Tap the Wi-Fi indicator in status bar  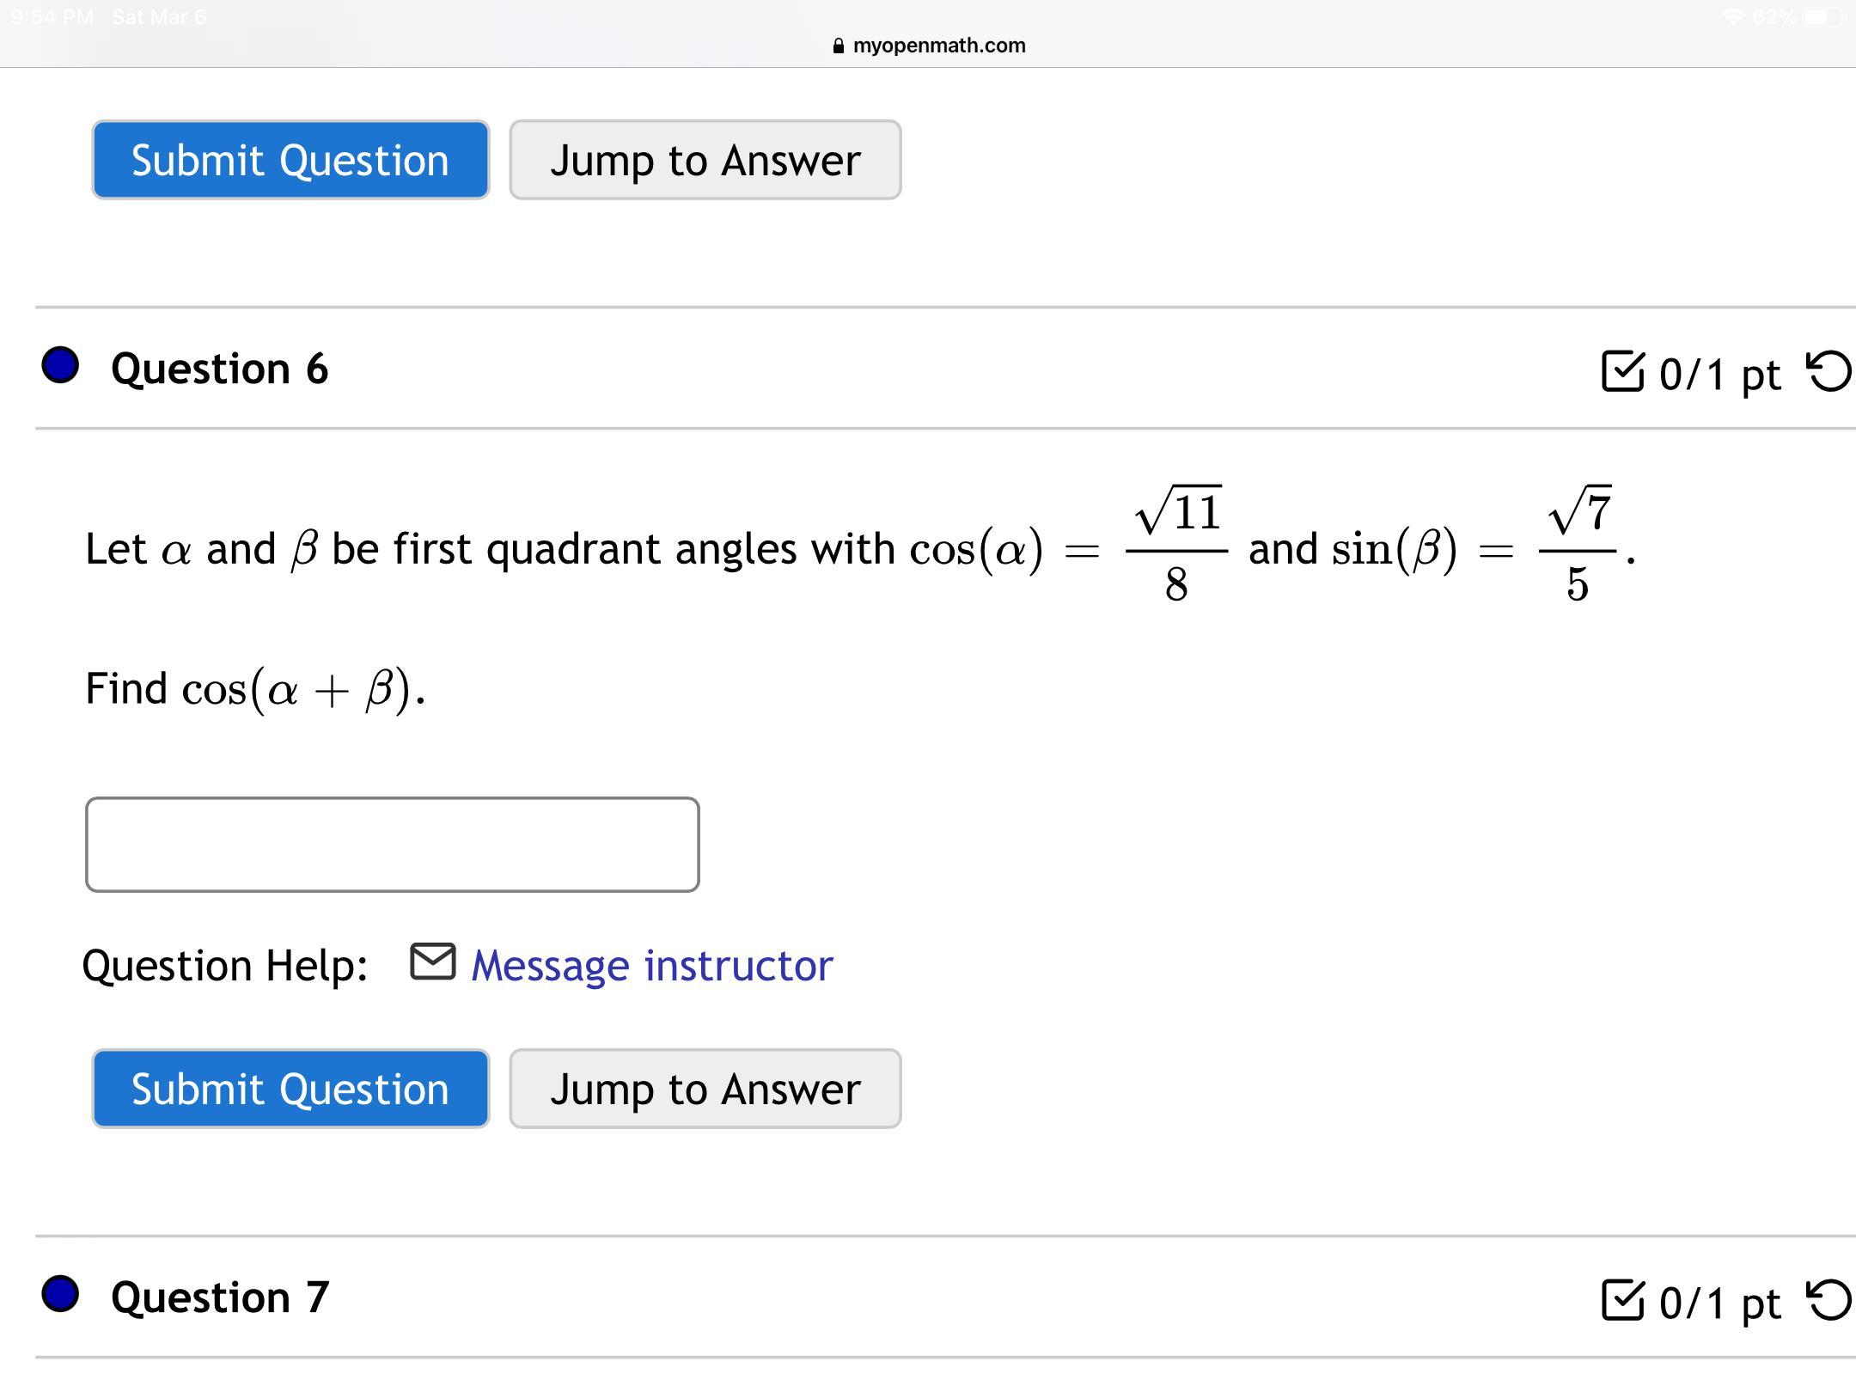tap(1732, 17)
